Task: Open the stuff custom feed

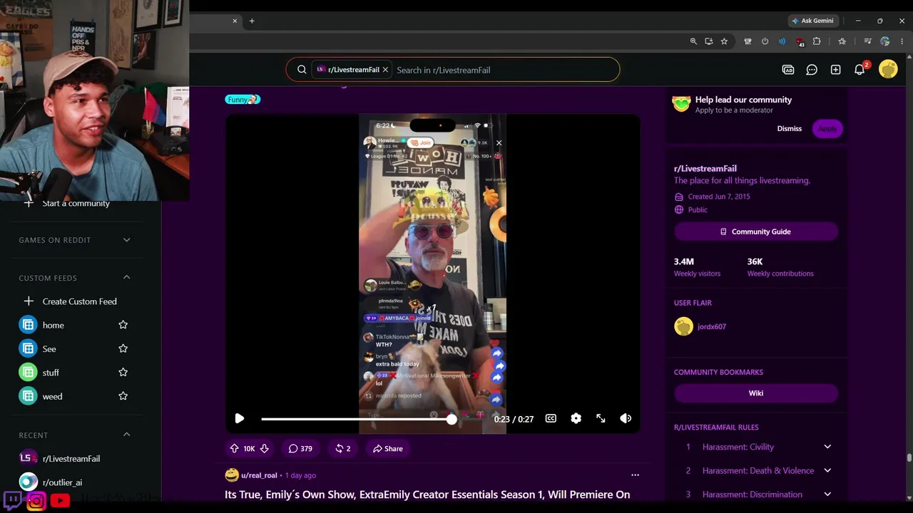Action: 51,373
